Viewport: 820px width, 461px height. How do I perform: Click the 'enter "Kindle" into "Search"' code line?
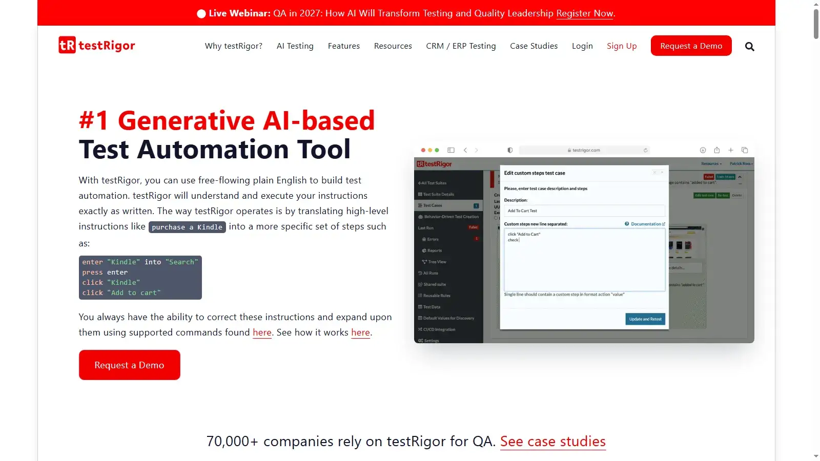click(140, 262)
